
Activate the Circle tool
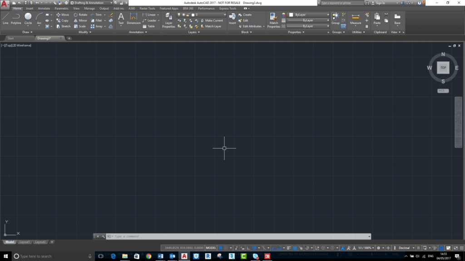click(28, 20)
